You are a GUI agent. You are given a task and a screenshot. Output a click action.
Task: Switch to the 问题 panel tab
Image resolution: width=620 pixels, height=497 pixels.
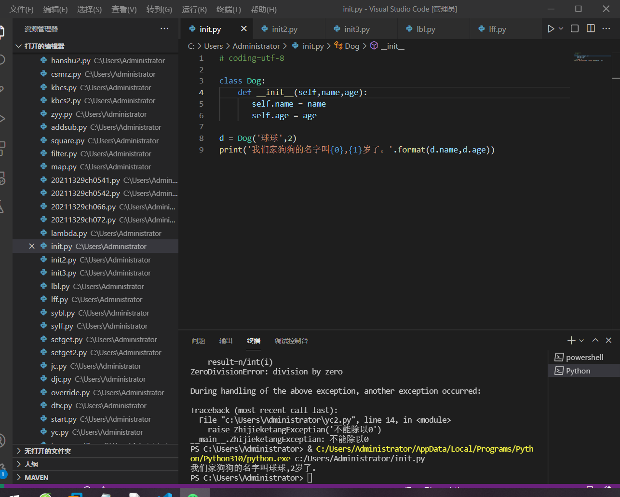click(198, 341)
